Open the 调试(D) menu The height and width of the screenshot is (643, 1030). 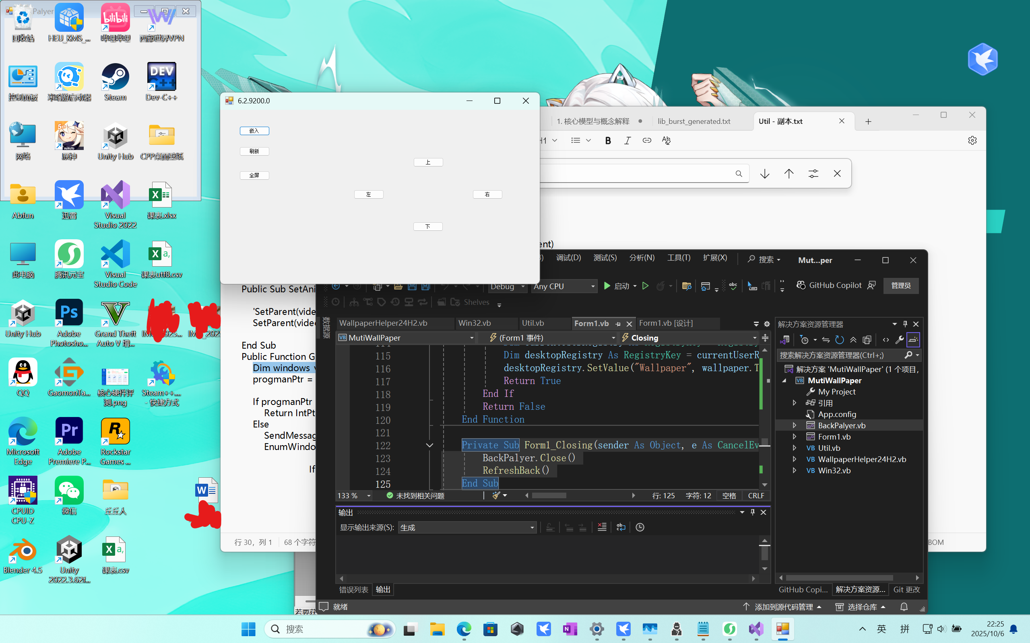click(x=568, y=258)
